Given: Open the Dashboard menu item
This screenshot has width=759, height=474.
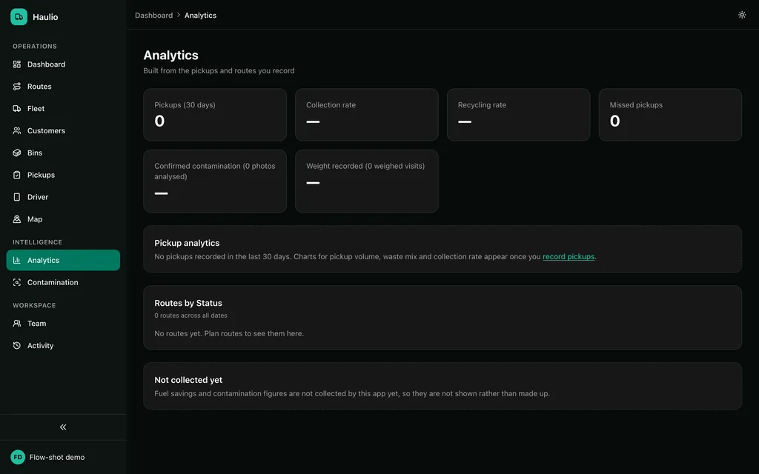Looking at the screenshot, I should 63,64.
